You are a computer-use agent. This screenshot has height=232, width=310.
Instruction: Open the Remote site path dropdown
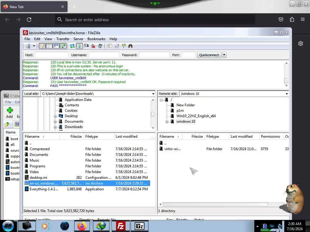coord(287,94)
